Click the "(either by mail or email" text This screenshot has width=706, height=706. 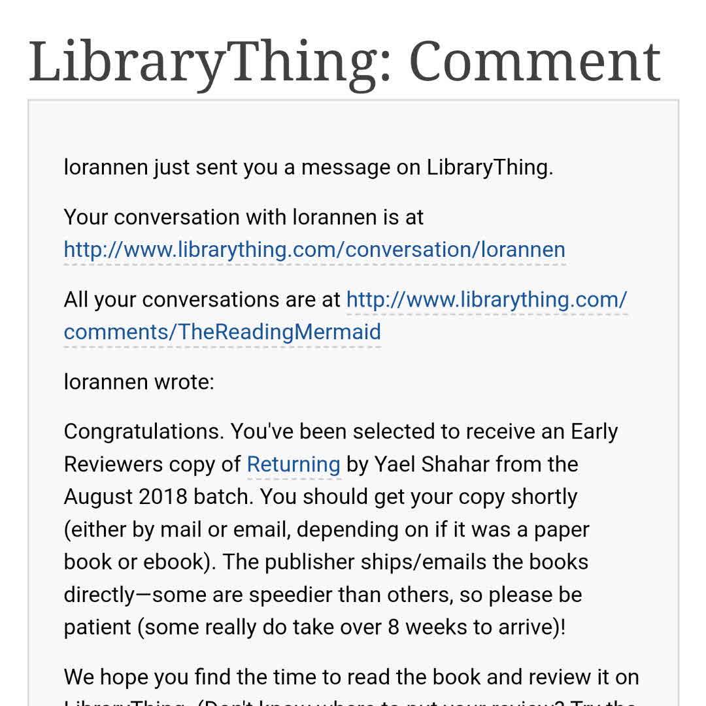point(176,529)
